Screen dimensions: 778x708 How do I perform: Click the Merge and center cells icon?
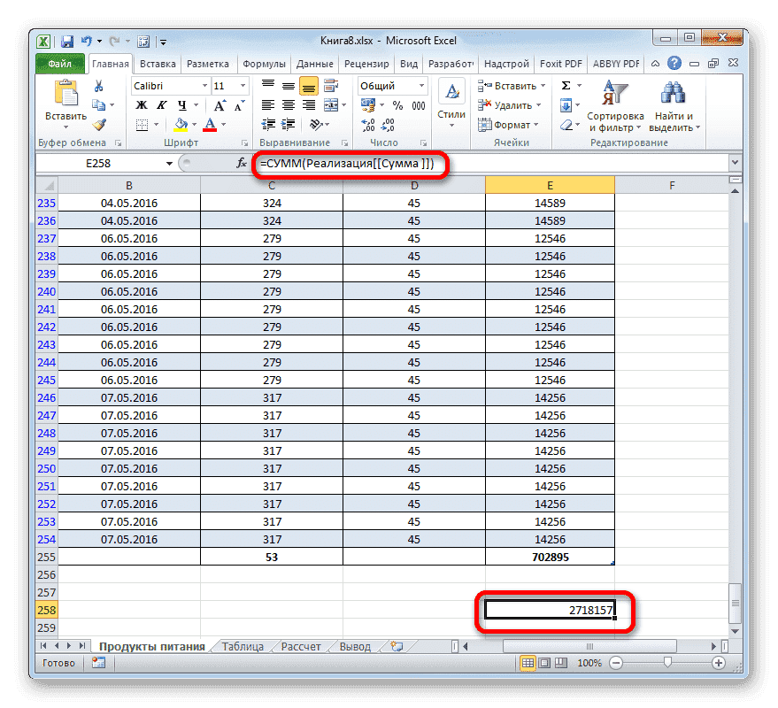click(x=330, y=105)
